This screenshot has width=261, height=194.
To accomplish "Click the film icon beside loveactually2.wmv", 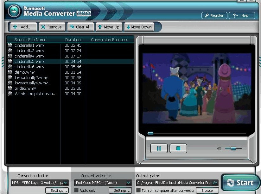I will [x=10, y=77].
